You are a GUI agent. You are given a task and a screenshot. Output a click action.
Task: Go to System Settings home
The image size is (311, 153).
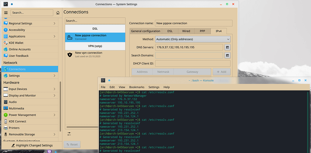[x=58, y=13]
